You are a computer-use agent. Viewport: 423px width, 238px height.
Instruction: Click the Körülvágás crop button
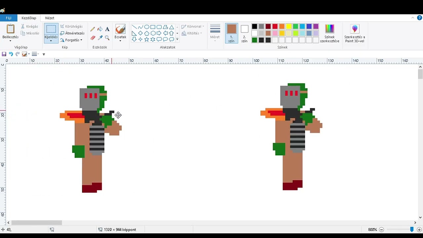pyautogui.click(x=71, y=26)
